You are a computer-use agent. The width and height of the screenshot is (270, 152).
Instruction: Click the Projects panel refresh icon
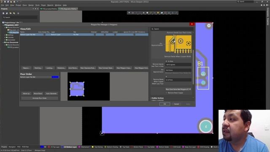[x=7, y=13]
